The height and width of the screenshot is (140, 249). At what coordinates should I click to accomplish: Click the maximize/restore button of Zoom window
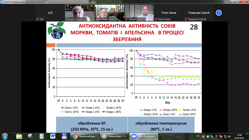(x=237, y=2)
